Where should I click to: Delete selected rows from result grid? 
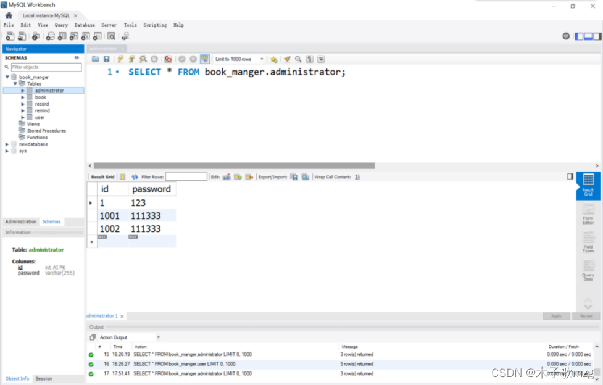click(249, 177)
